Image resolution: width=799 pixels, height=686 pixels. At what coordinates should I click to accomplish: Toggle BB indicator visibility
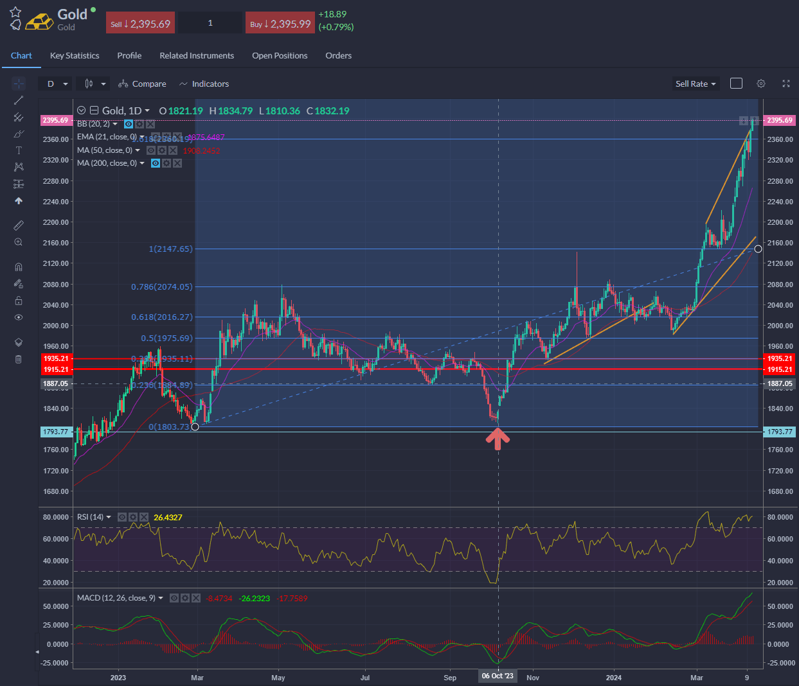click(129, 124)
